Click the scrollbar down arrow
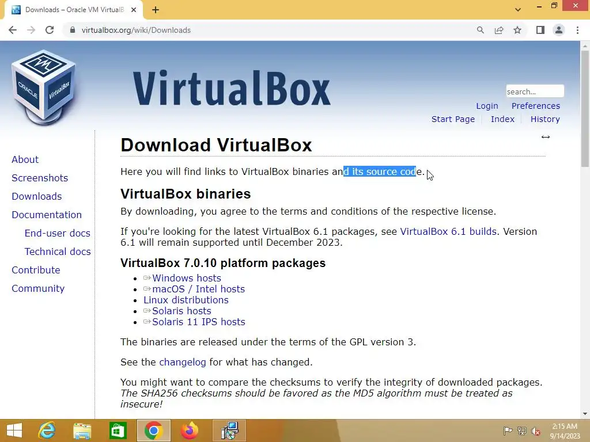The height and width of the screenshot is (442, 590). (585, 414)
